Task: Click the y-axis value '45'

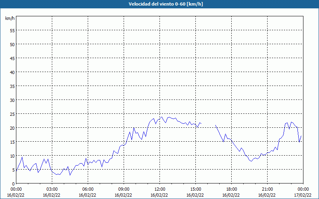Action: [12, 58]
